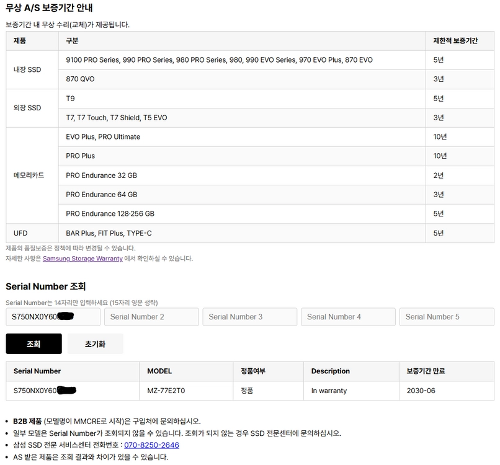Click the 10년 warranty for EVO Plus row

pos(460,137)
